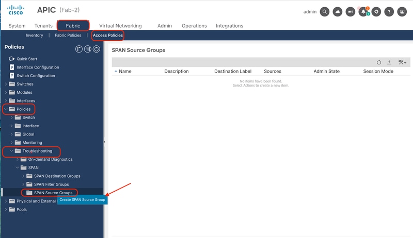Refresh the SPAN Source Groups table
The width and height of the screenshot is (413, 238).
(379, 62)
